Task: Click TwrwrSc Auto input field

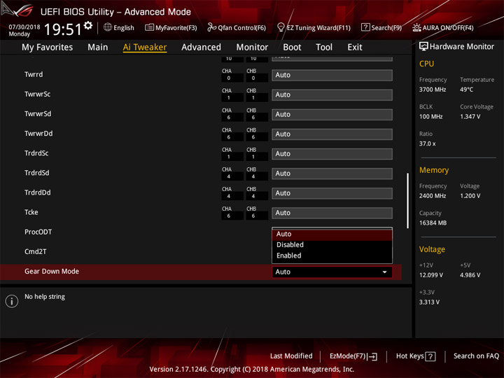Action: tap(332, 94)
